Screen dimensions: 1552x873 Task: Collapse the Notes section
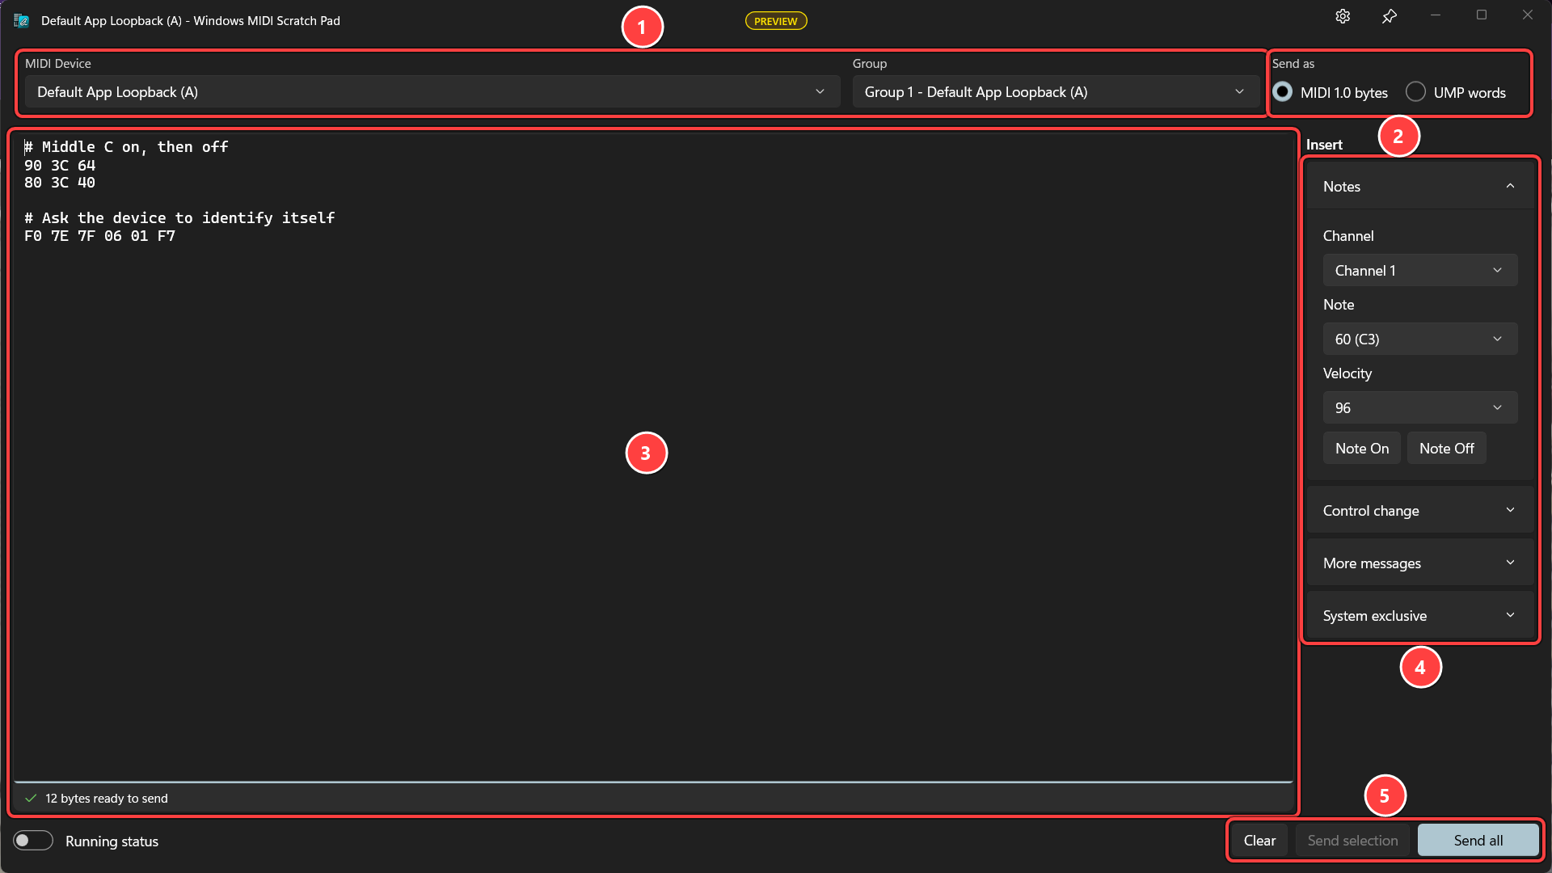[x=1420, y=187]
